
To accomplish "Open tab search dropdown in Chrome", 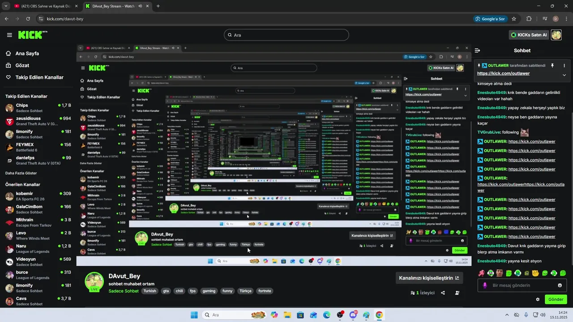I will click(x=6, y=6).
